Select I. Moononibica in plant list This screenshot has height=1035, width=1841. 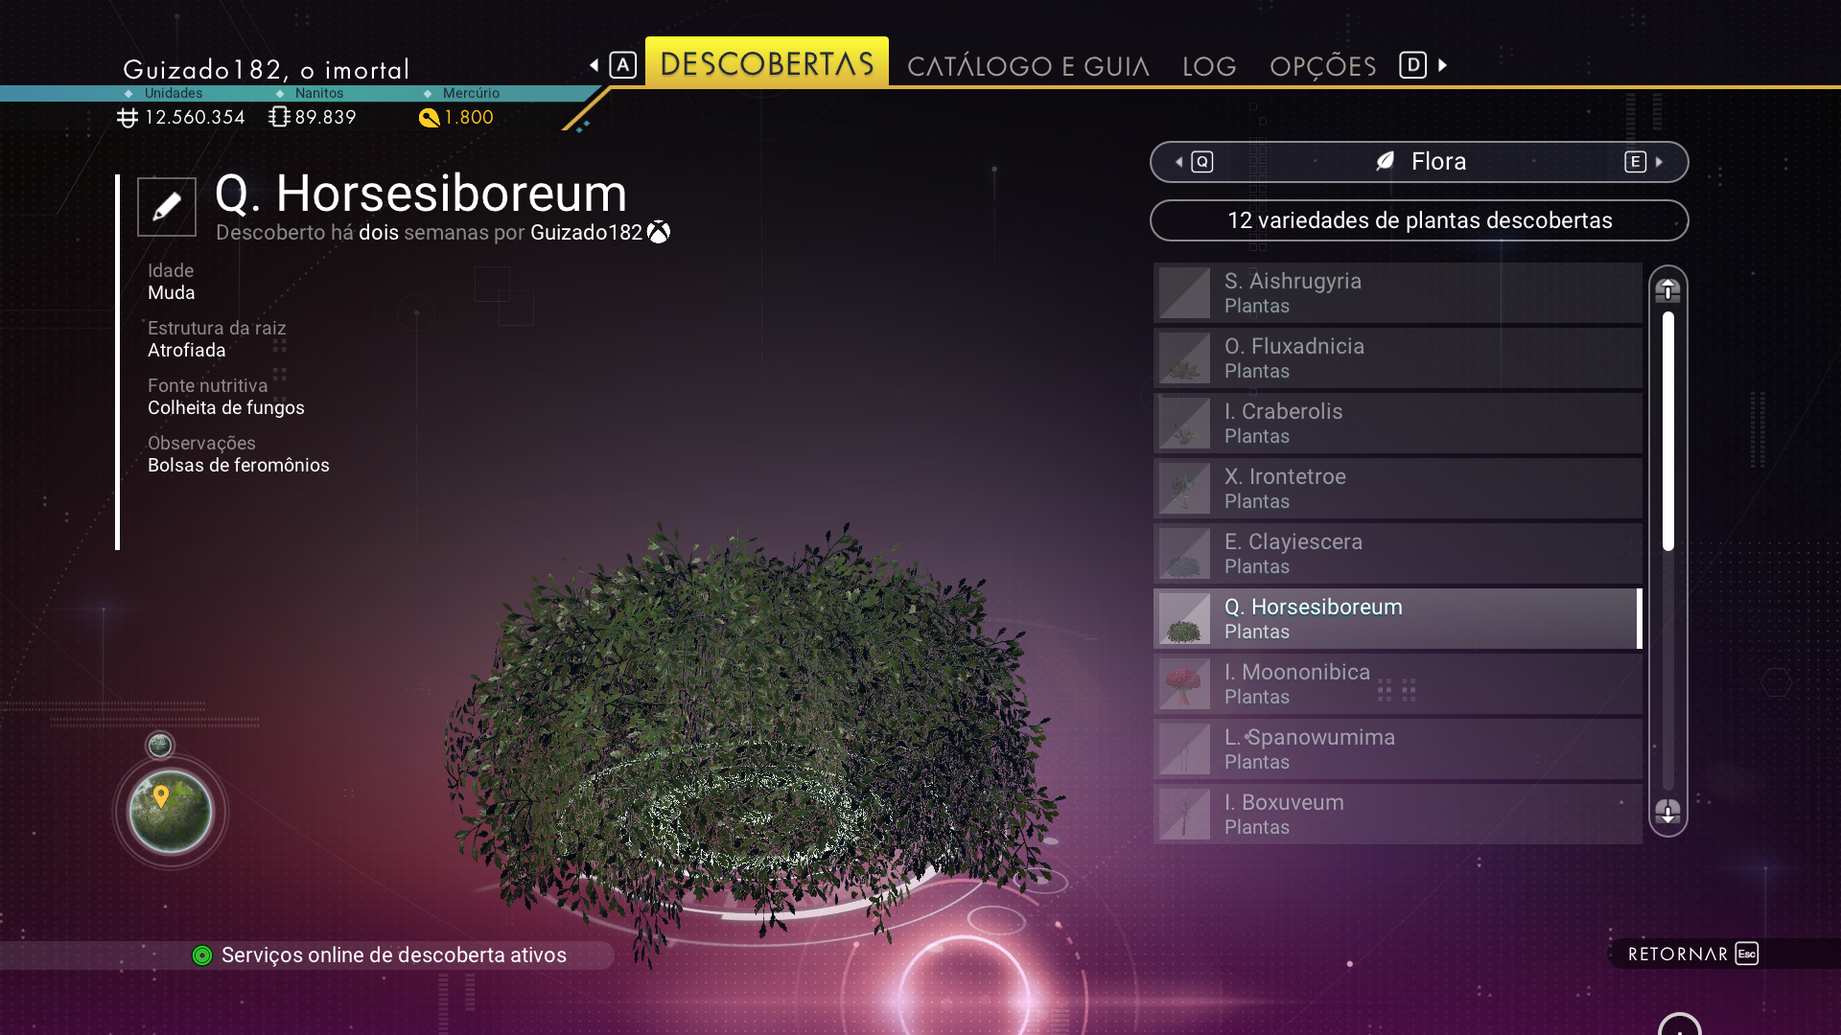click(x=1397, y=684)
